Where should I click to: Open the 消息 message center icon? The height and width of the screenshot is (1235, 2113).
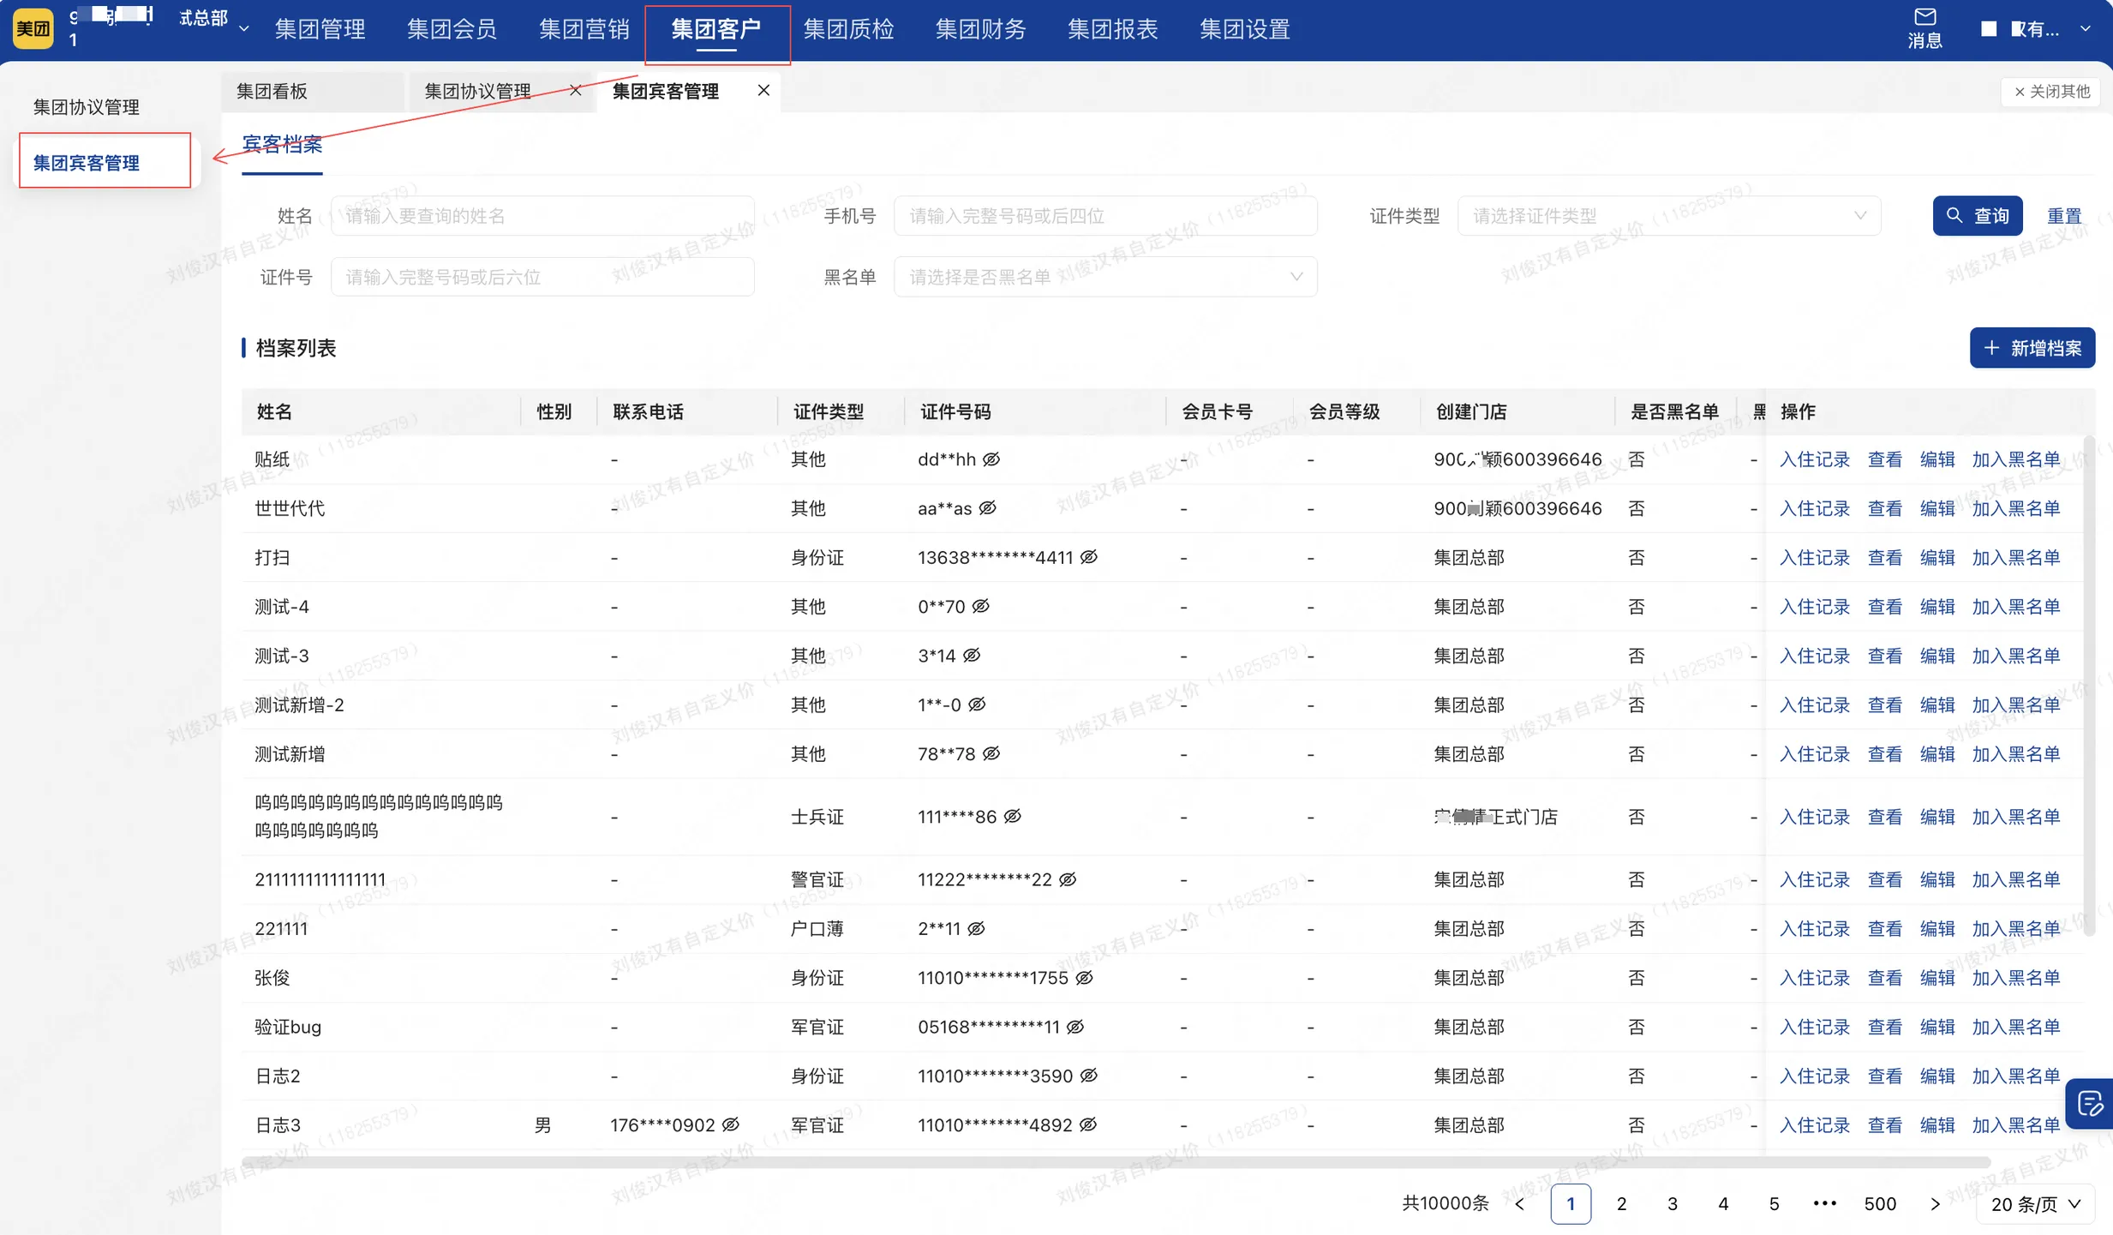(x=1925, y=19)
